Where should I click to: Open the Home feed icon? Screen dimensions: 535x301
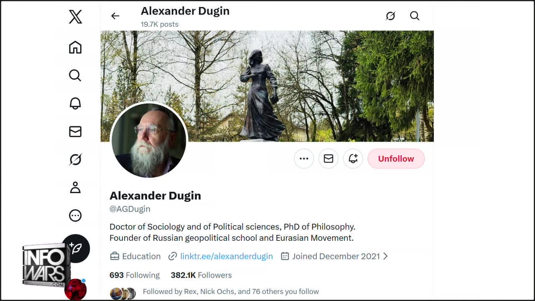pyautogui.click(x=75, y=47)
